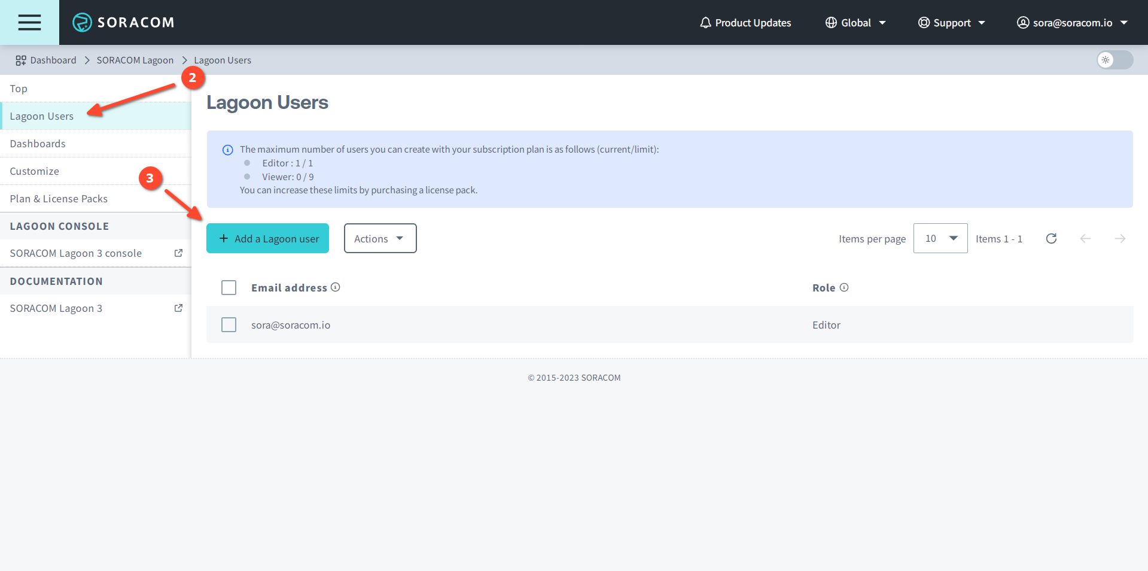Click Add a Lagoon user button
1148x571 pixels.
267,238
